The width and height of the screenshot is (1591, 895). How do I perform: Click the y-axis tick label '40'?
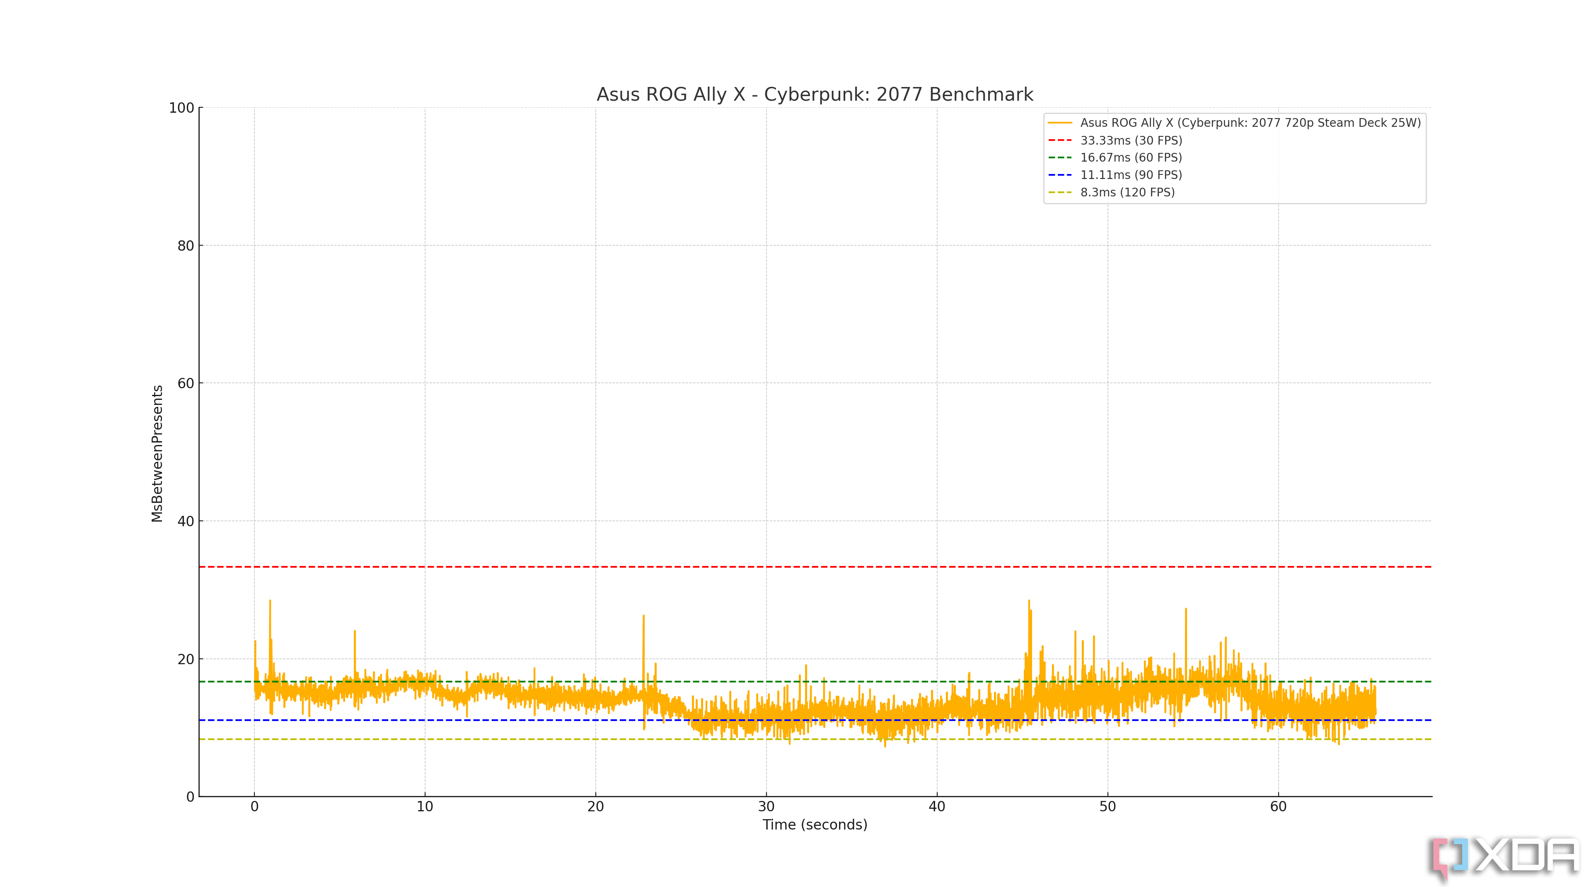(x=186, y=521)
